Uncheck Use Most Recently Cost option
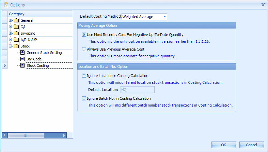This screenshot has width=268, height=152. point(84,35)
